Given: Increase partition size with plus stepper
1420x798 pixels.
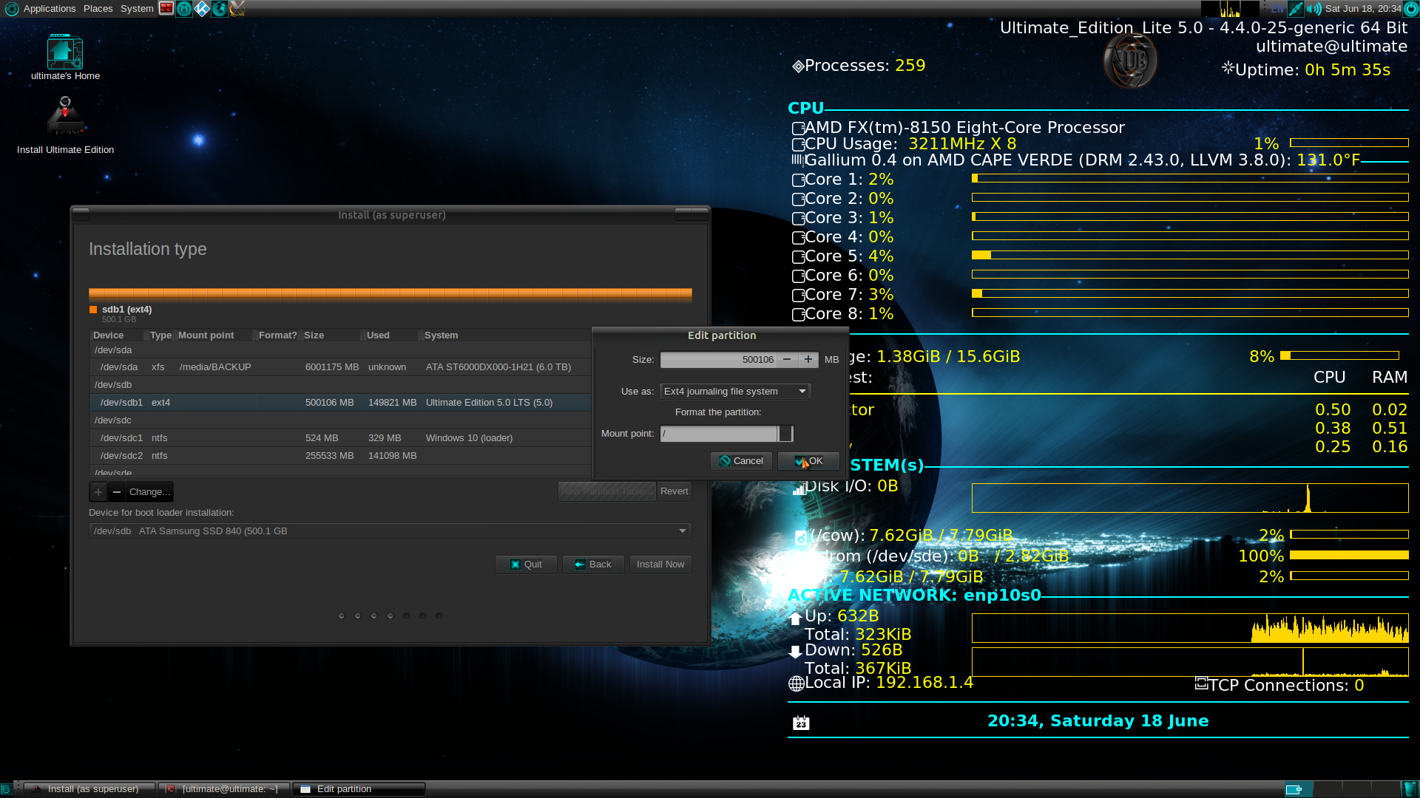Looking at the screenshot, I should [x=808, y=360].
